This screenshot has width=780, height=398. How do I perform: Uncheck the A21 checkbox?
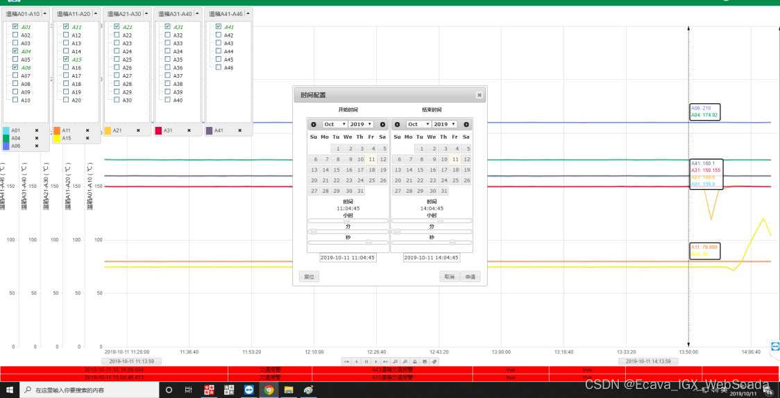[x=117, y=27]
